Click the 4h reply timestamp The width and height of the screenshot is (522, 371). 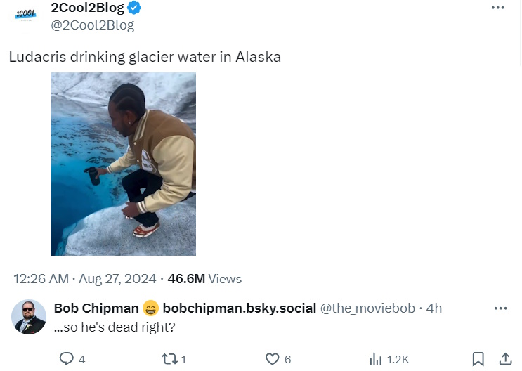coord(434,308)
